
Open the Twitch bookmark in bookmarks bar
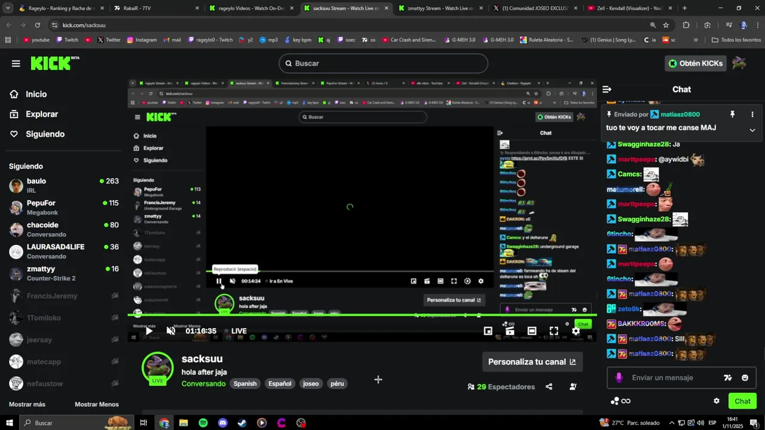[x=68, y=40]
